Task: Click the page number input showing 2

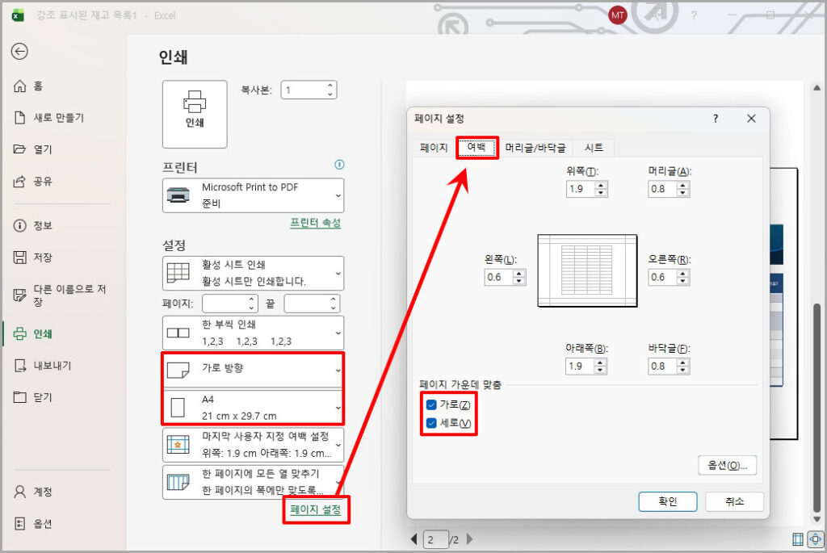Action: point(435,538)
